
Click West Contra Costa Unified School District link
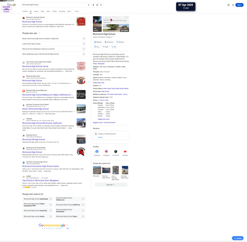click(x=116, y=89)
